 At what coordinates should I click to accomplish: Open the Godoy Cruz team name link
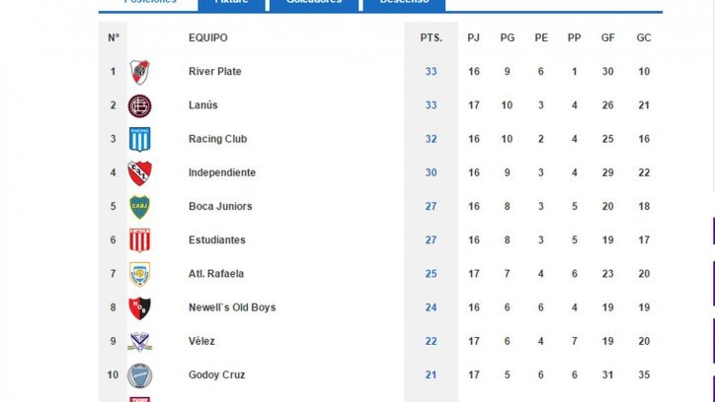point(216,374)
